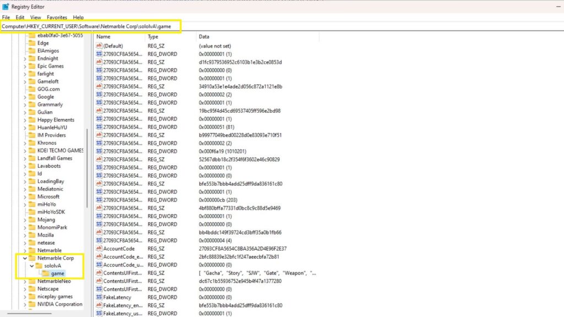Screen dimensions: 564x317
Task: Click the FakeLatency_us... DWORD value icon
Action: click(x=99, y=313)
